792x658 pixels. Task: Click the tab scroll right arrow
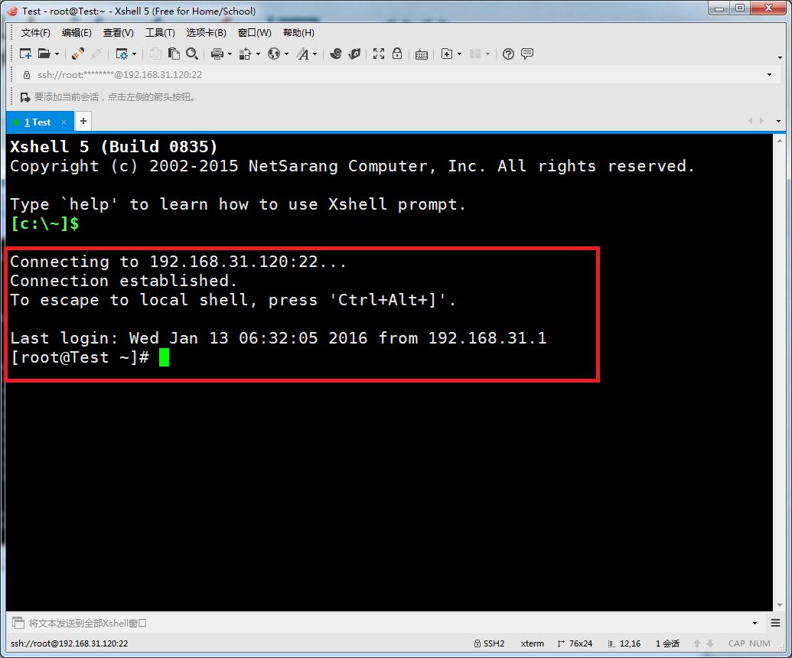coord(761,121)
